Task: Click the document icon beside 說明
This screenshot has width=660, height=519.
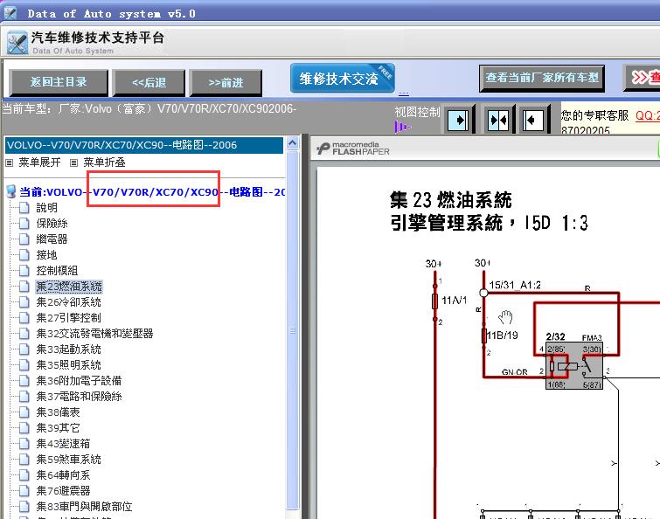Action: [24, 208]
